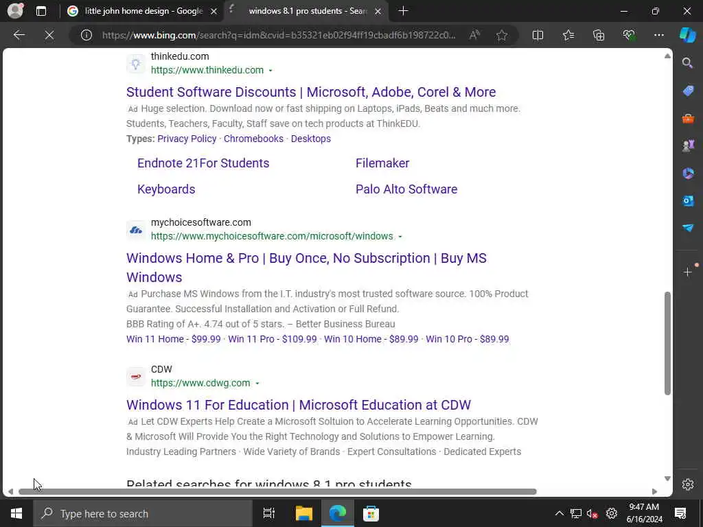Open Task View on taskbar
703x527 pixels.
pyautogui.click(x=269, y=513)
